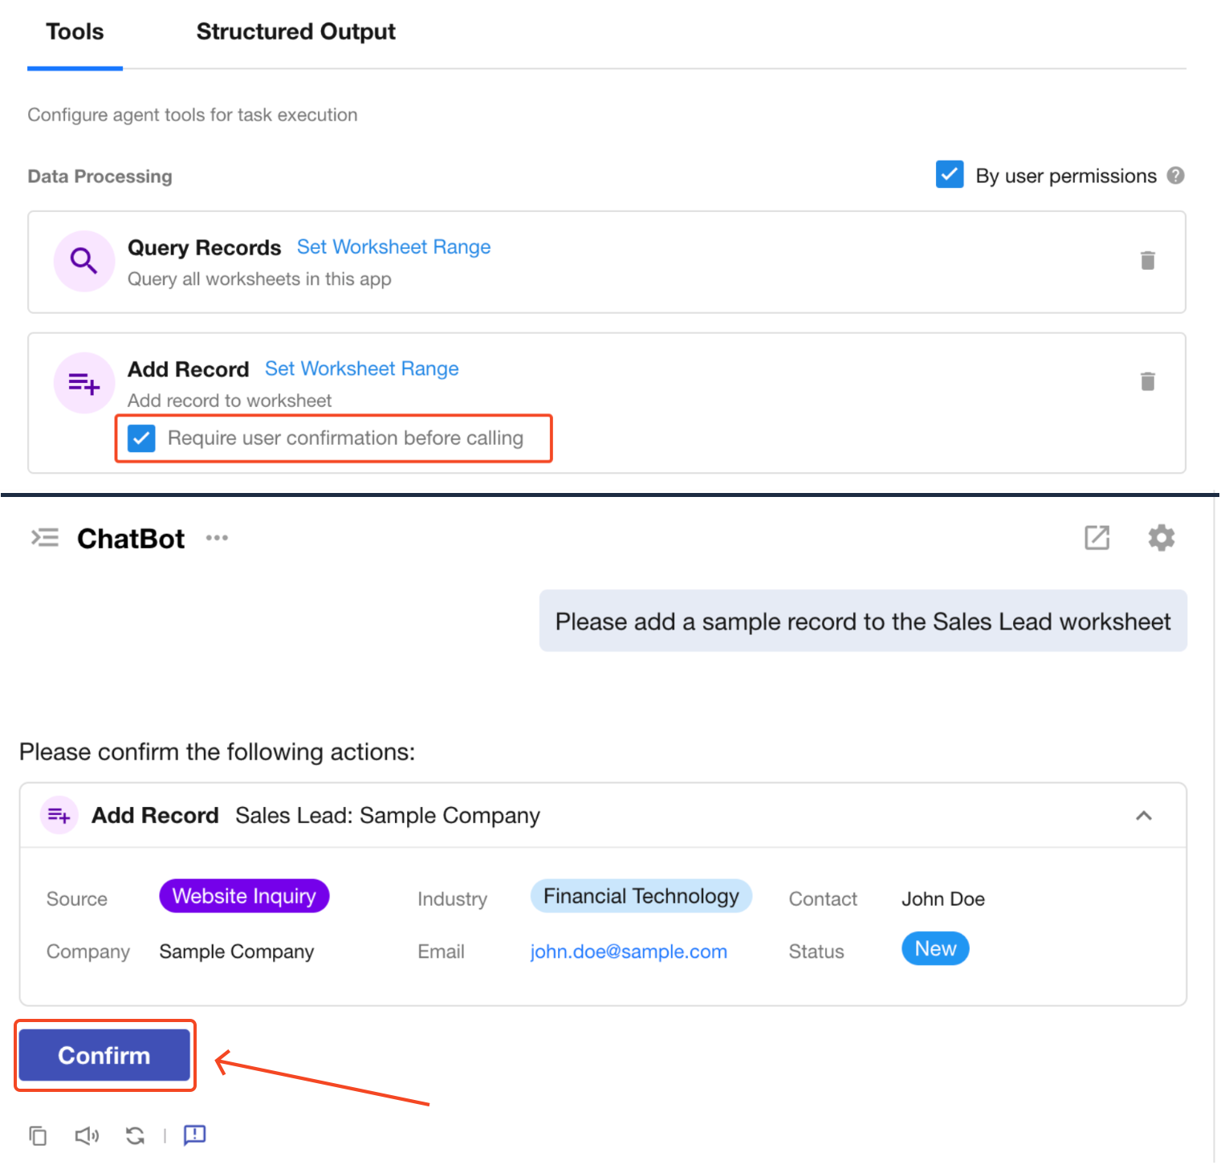
Task: Open the john.doe@sample.com email link
Action: (628, 951)
